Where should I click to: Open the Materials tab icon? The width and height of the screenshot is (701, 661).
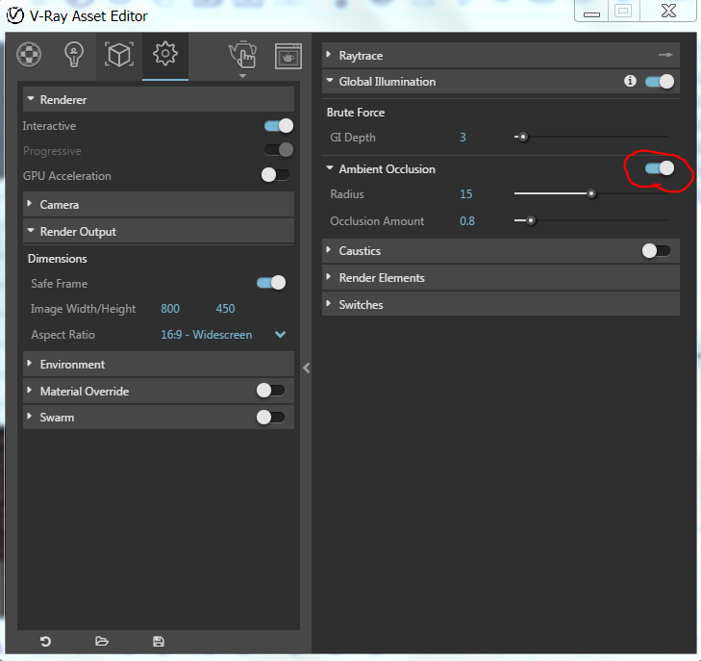point(29,55)
